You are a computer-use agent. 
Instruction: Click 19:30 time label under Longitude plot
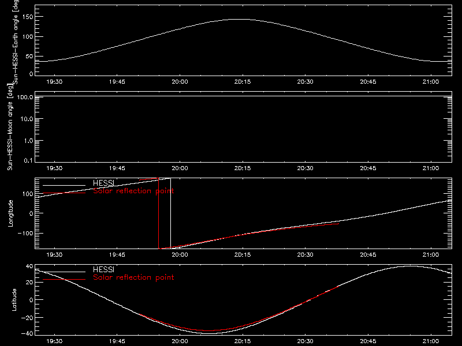(x=54, y=255)
